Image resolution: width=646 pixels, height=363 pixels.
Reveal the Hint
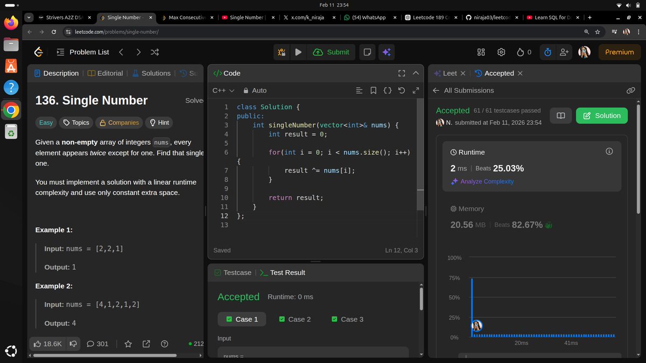tap(159, 123)
